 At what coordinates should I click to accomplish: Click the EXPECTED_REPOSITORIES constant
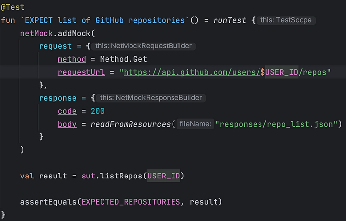(x=130, y=202)
